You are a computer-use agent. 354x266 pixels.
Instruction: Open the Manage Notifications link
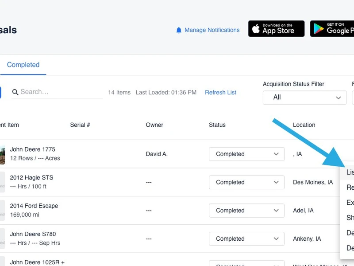[212, 30]
